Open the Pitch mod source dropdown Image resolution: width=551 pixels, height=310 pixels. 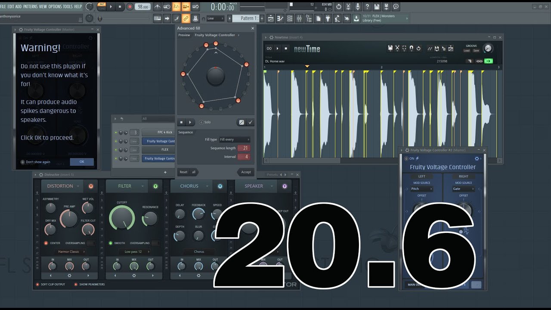click(421, 189)
